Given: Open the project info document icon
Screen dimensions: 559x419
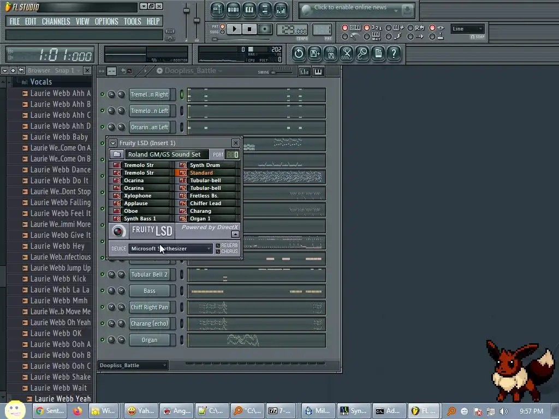Looking at the screenshot, I should coord(378,54).
